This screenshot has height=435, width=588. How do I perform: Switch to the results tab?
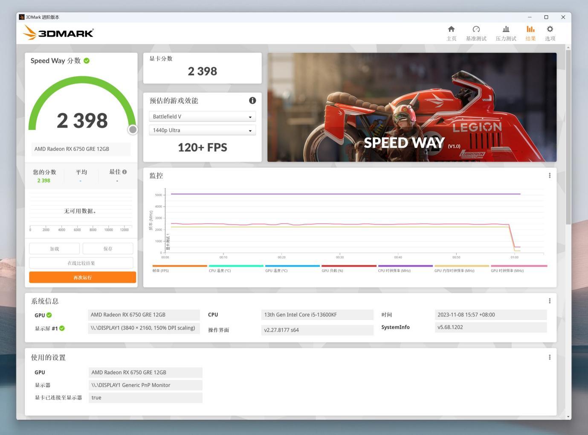click(530, 33)
